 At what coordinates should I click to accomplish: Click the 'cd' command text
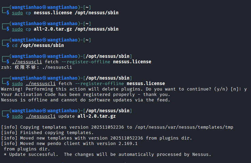[14, 45]
